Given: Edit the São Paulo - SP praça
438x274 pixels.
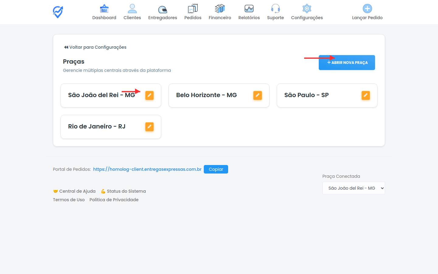Looking at the screenshot, I should pos(366,95).
